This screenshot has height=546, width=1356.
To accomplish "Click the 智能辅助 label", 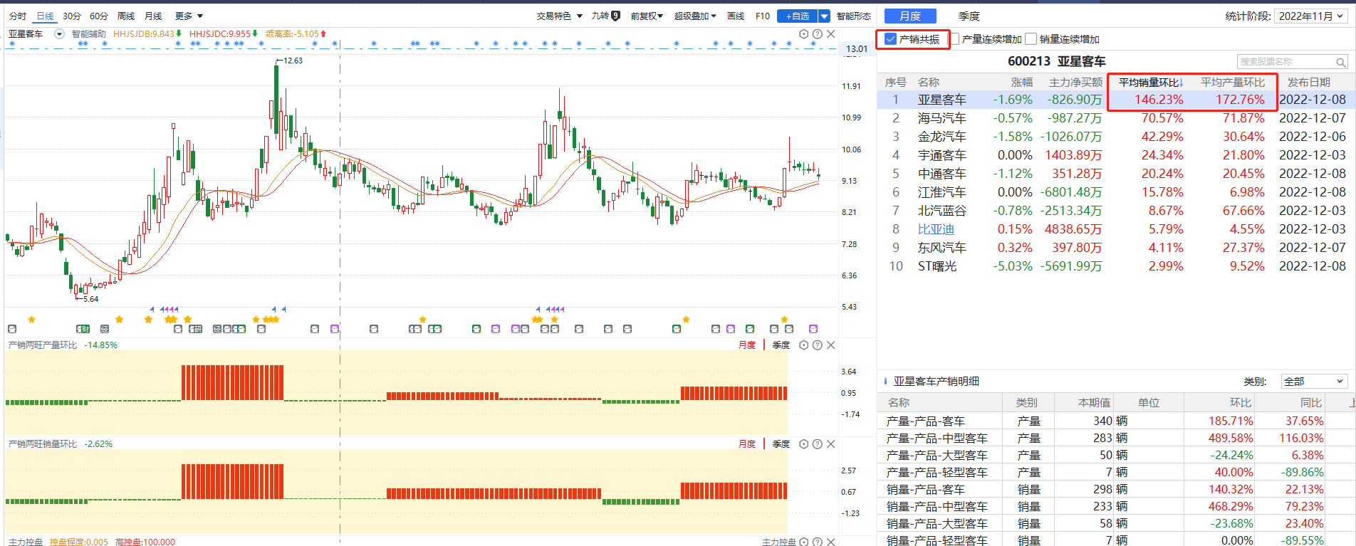I will 89,34.
